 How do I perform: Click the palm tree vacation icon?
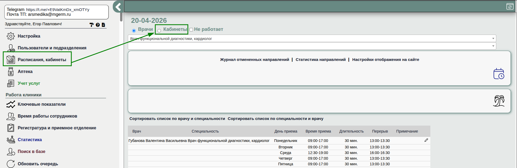pos(499,101)
